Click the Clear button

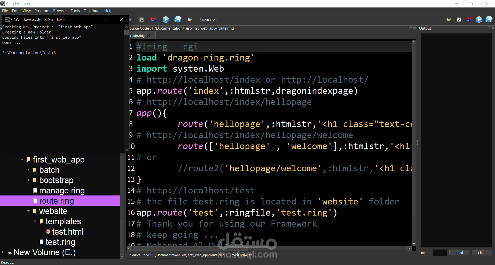(482, 253)
